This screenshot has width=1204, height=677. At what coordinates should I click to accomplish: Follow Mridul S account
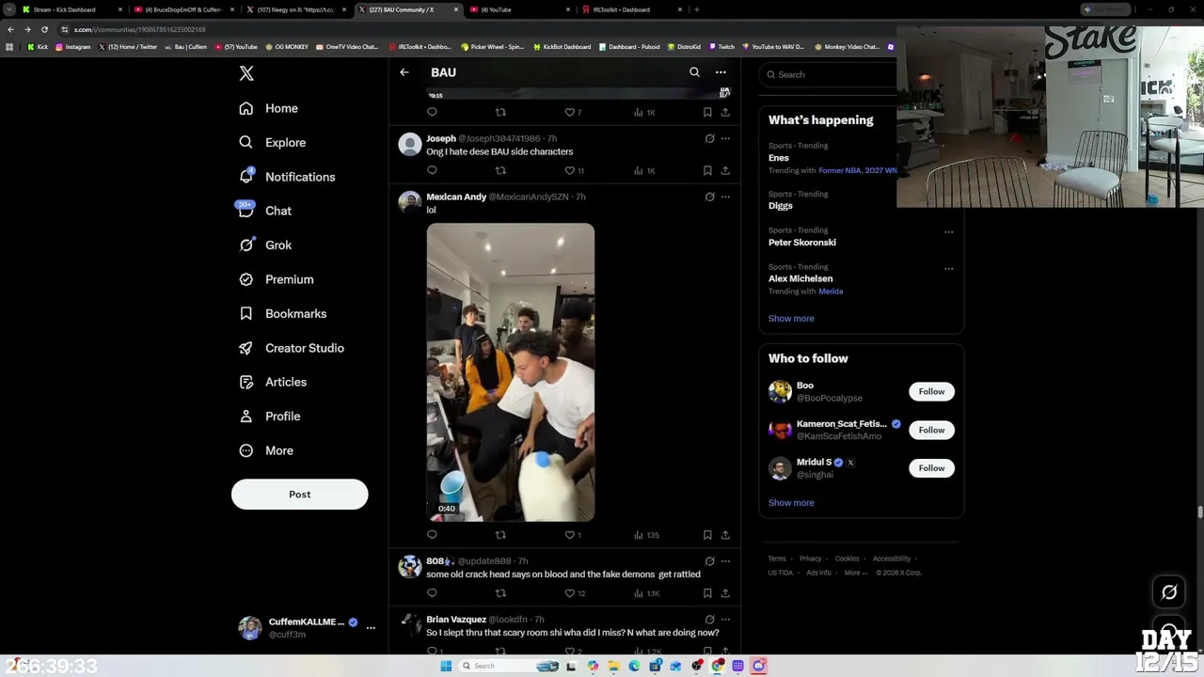tap(931, 468)
